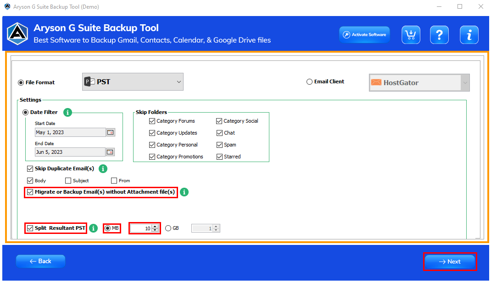The width and height of the screenshot is (491, 282).
Task: Toggle Chat skip folder checkbox
Action: click(219, 133)
